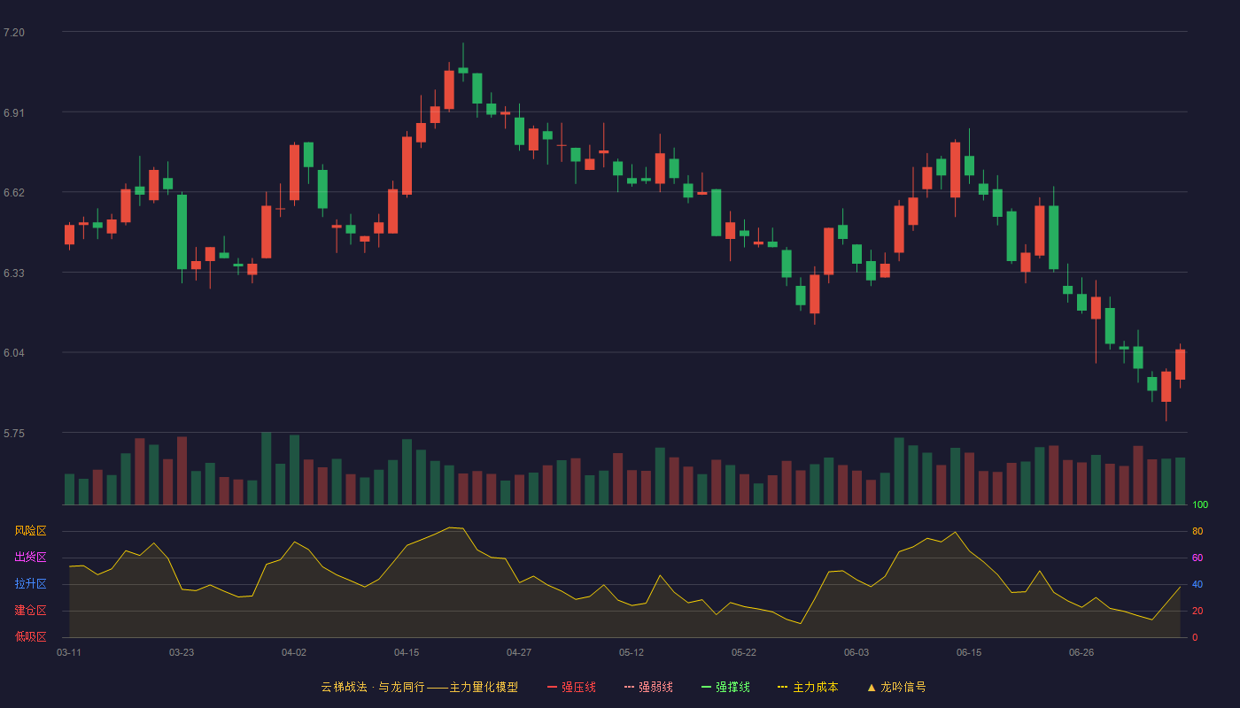
Task: Click the 6.62 price axis label
Action: pyautogui.click(x=14, y=193)
